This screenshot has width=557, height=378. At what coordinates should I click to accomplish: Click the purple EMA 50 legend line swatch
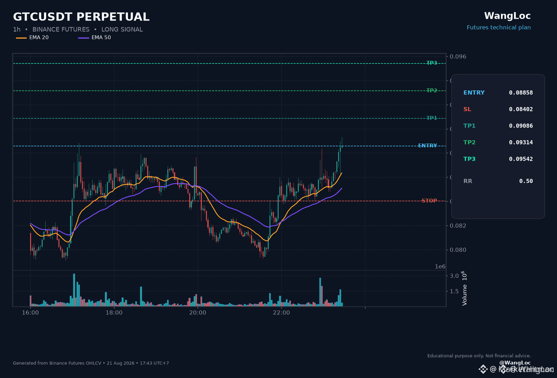pyautogui.click(x=84, y=38)
